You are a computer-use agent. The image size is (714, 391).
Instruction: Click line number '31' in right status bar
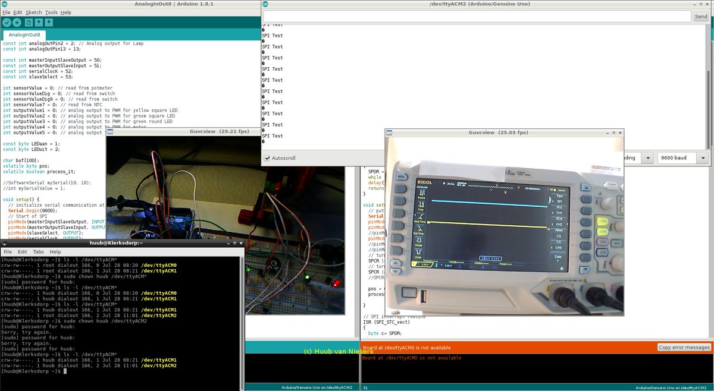366,387
